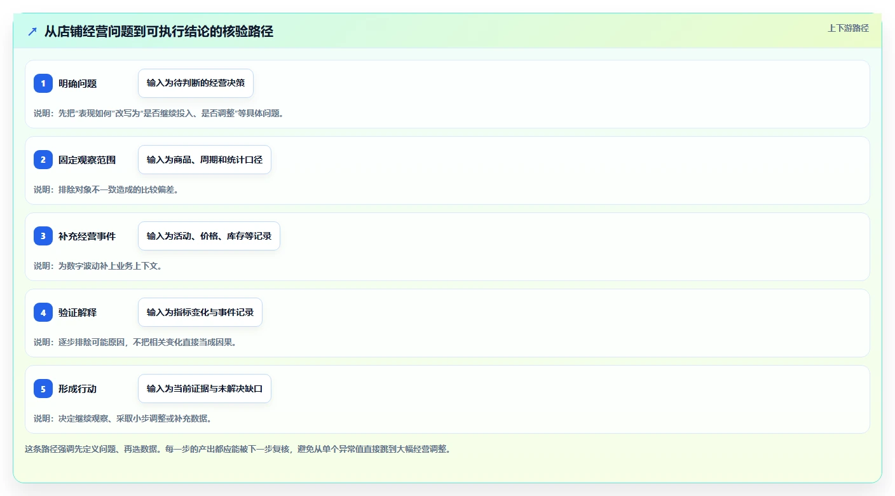Select the 输入为活动、价格、库存等记录 chip
Viewport: 895px width, 496px height.
pos(209,236)
